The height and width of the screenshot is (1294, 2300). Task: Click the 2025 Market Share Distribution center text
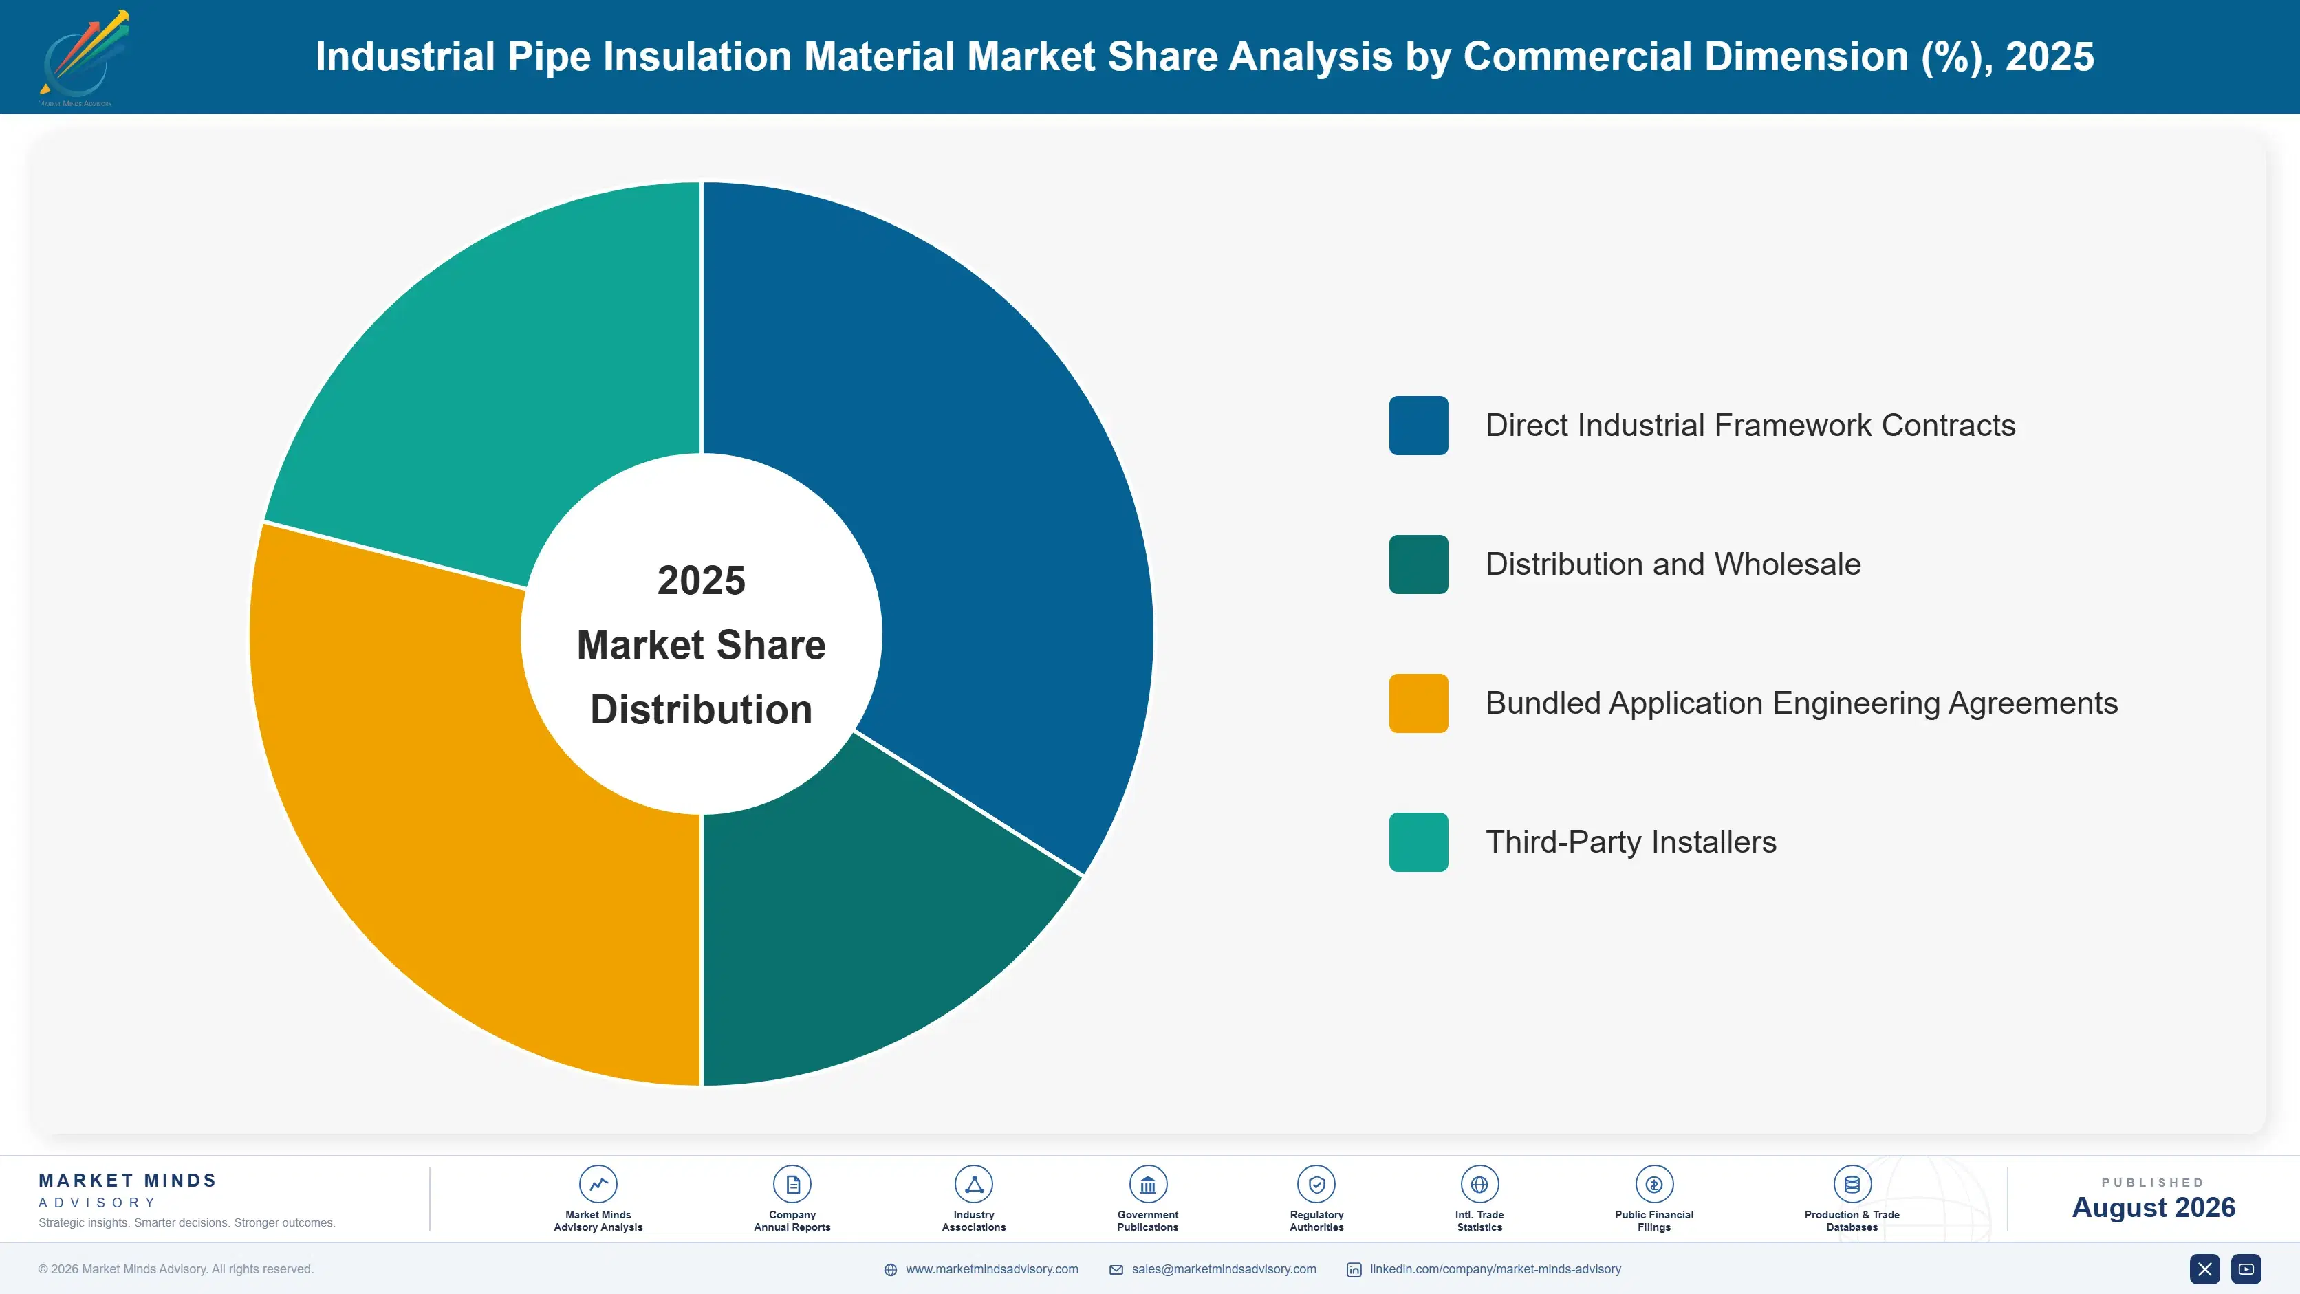click(x=702, y=644)
